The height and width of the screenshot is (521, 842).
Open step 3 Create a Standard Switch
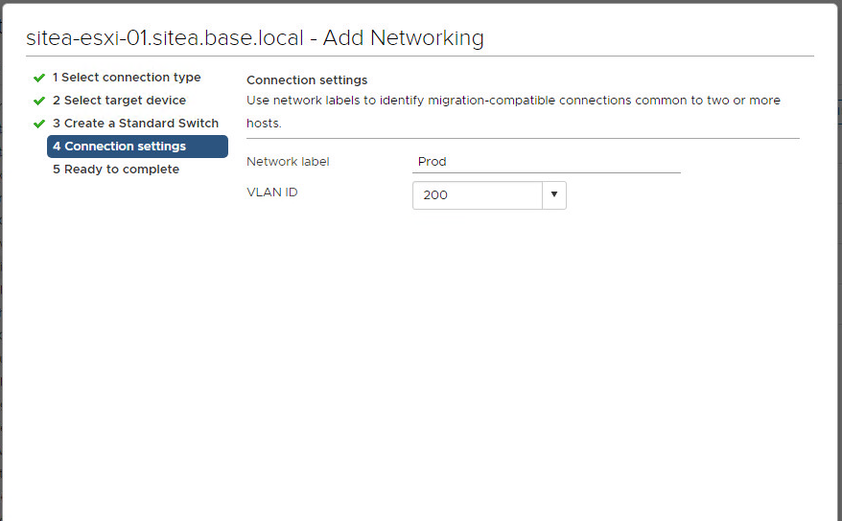point(135,124)
